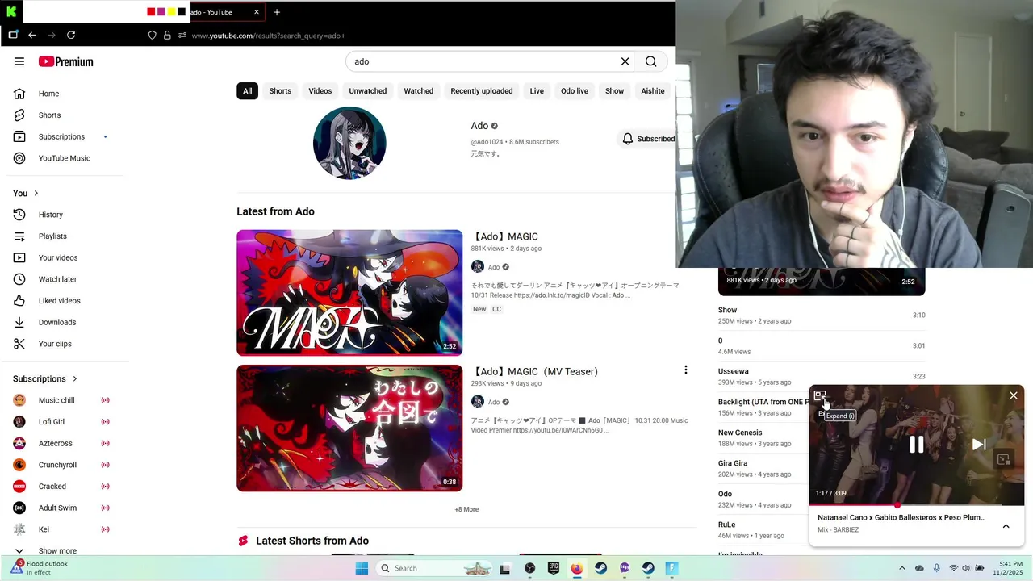1033x581 pixels.
Task: Select the All filter chip
Action: [248, 91]
